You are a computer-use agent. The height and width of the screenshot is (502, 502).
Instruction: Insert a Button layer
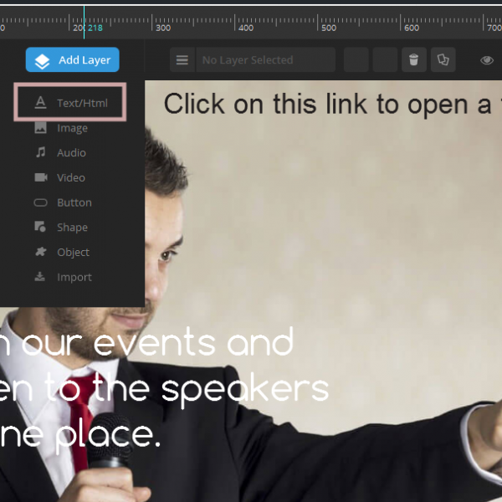(x=74, y=202)
